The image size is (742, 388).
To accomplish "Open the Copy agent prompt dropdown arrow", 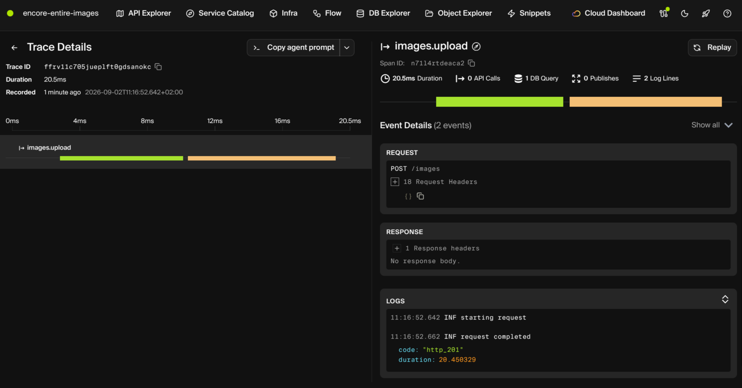I will click(x=347, y=48).
